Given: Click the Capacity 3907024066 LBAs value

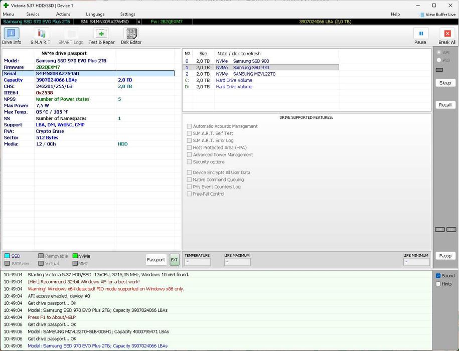Looking at the screenshot, I should [57, 80].
